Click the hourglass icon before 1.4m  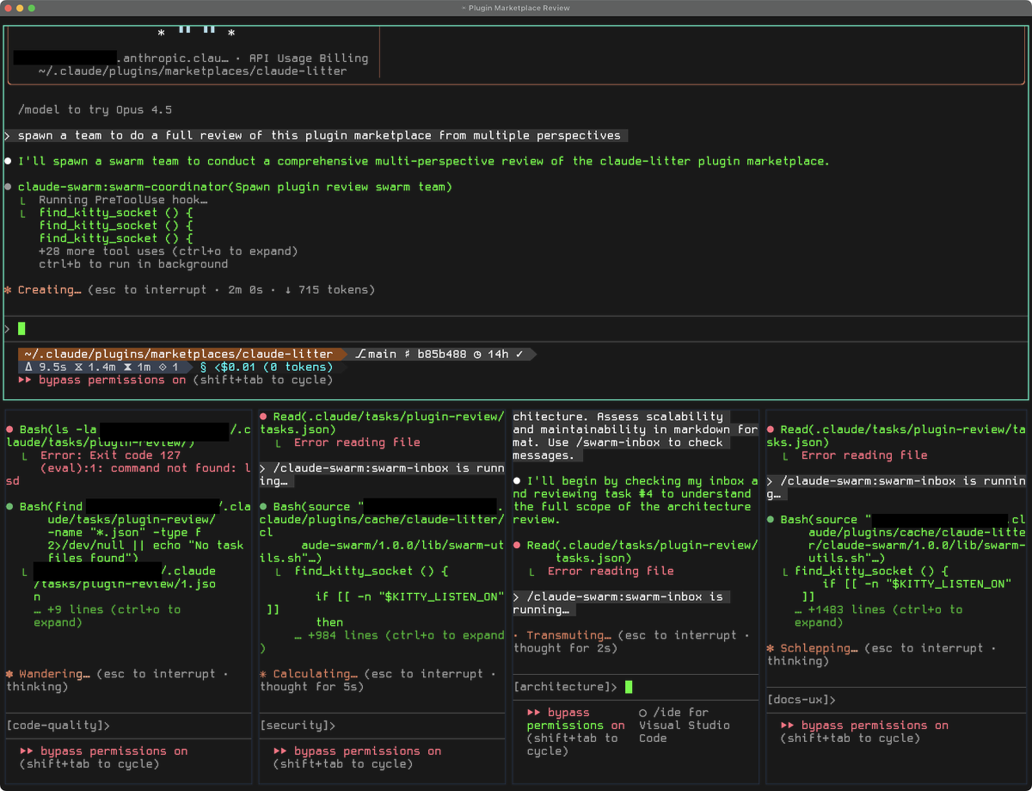[78, 367]
